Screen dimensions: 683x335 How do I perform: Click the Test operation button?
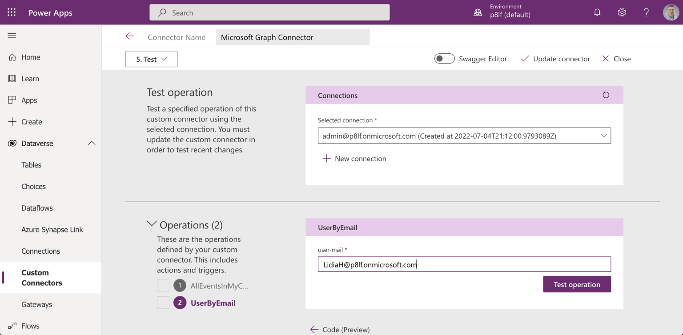(577, 284)
